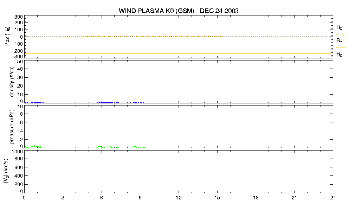Click the |Vx| (km/s) axis label
The height and width of the screenshot is (211, 349).
click(x=6, y=171)
